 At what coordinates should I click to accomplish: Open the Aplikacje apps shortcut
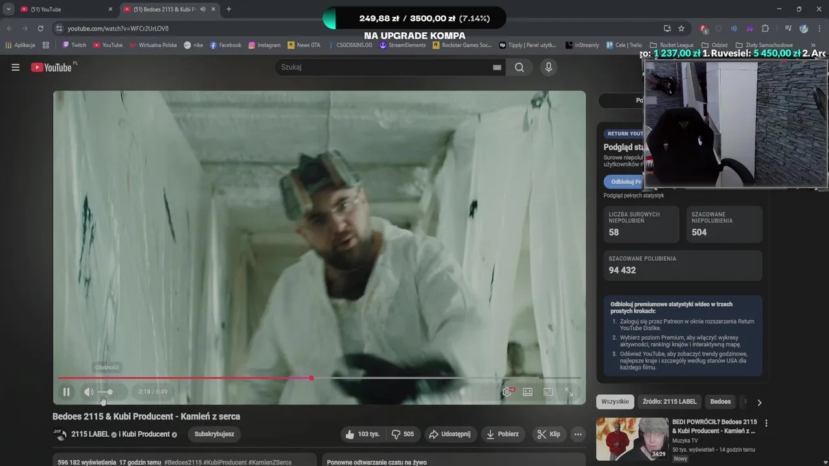[x=20, y=45]
